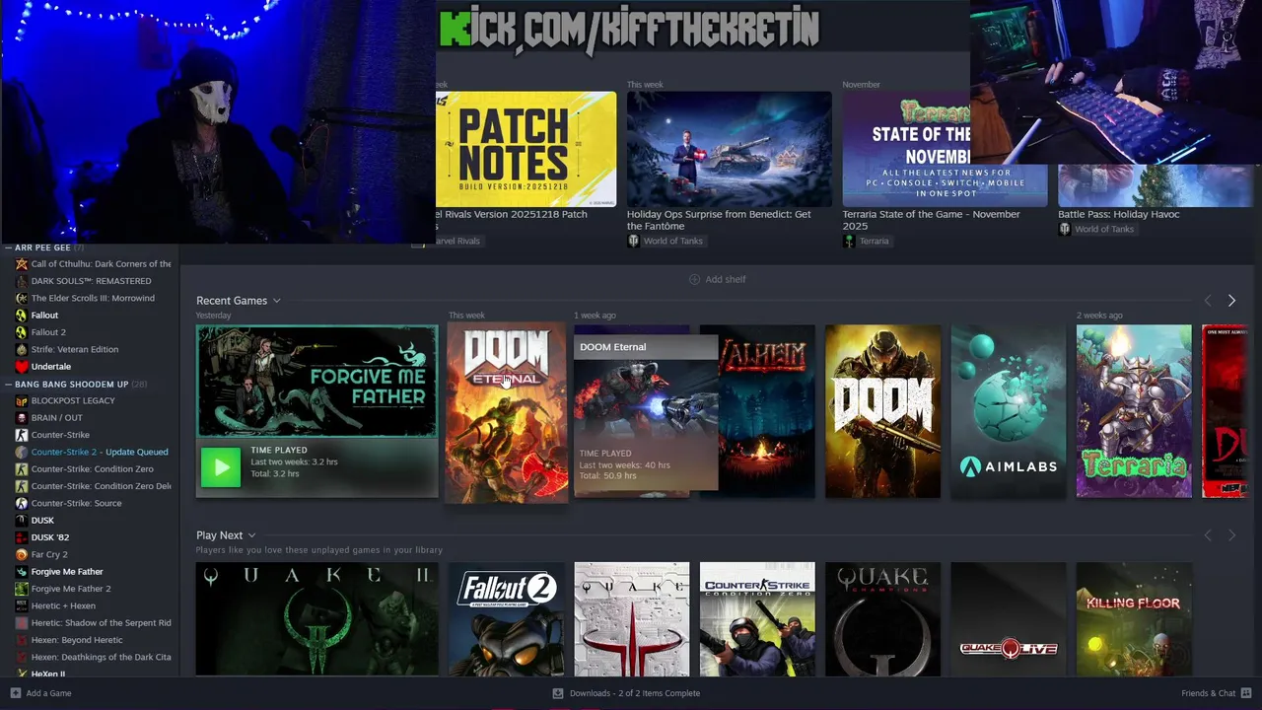Click the red heart Undertale icon
This screenshot has height=710, width=1262.
tap(22, 367)
